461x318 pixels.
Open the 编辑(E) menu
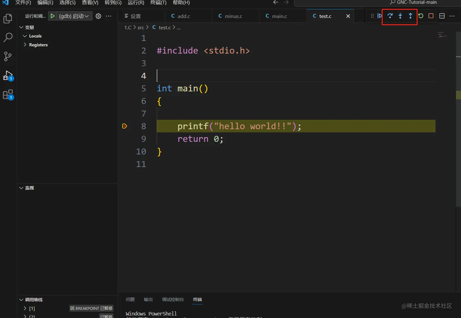[45, 3]
